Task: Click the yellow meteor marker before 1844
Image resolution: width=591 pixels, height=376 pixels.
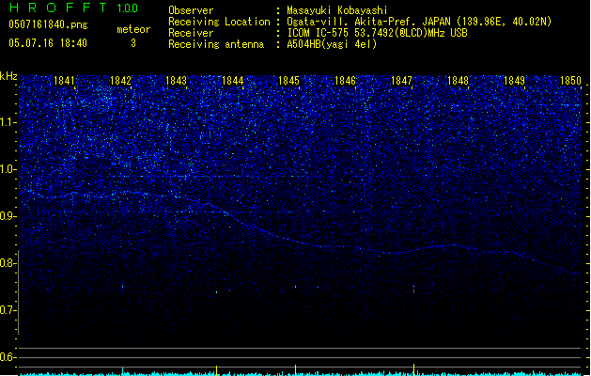Action: click(217, 370)
